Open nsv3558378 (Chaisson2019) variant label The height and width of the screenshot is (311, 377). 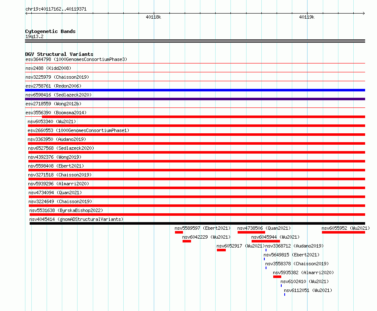pyautogui.click(x=297, y=264)
